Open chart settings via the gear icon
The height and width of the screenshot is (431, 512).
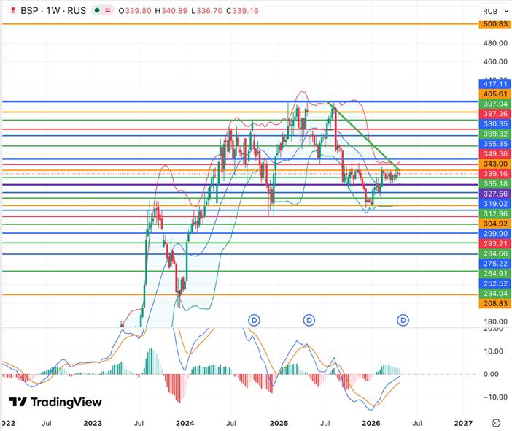click(496, 423)
